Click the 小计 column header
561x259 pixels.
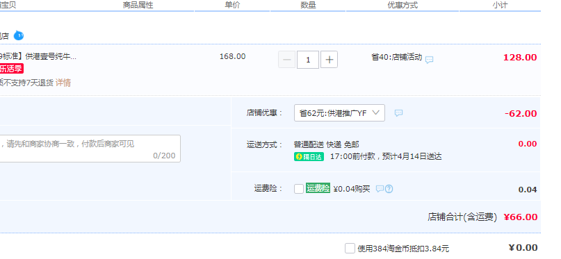(500, 5)
